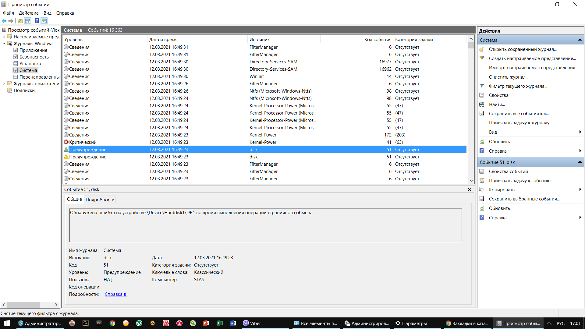585x329 pixels.
Task: Open Excel from the taskbar
Action: coord(219,323)
